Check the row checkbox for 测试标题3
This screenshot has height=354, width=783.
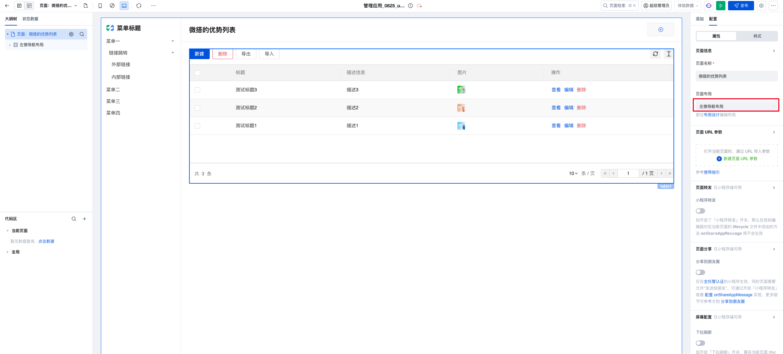click(197, 90)
